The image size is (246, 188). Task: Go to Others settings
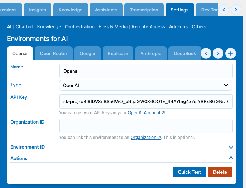click(x=199, y=27)
